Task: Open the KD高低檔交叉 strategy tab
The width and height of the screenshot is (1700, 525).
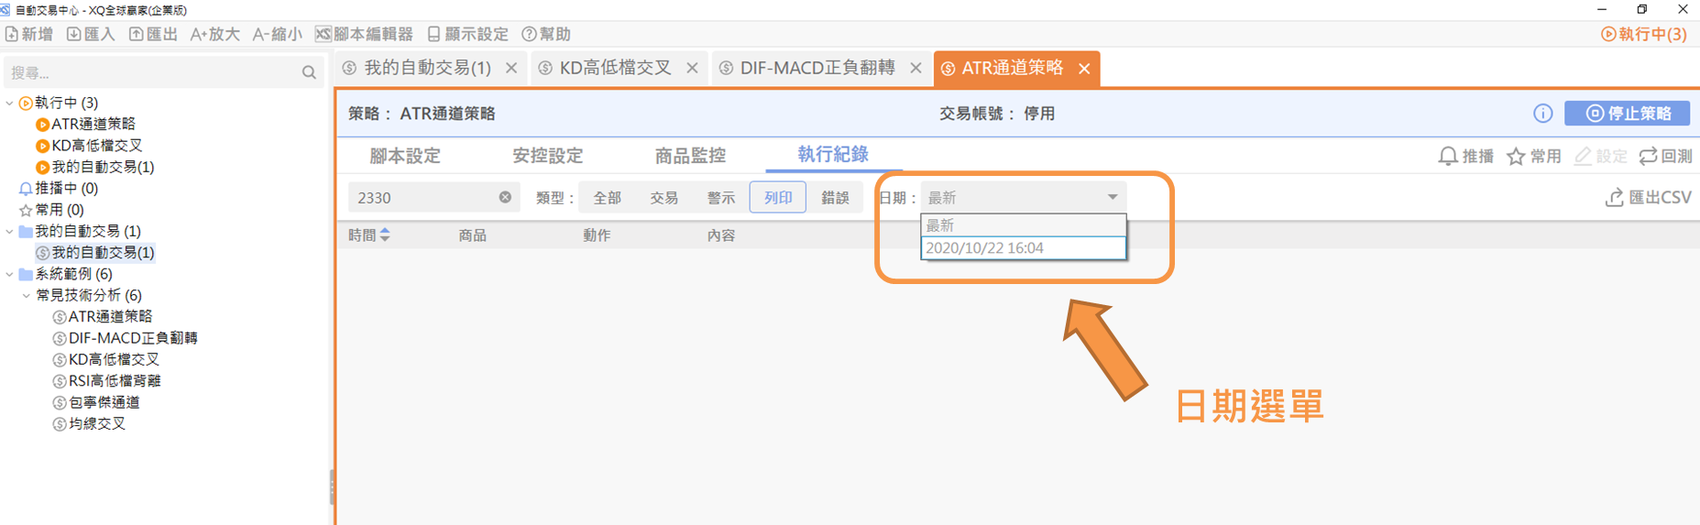Action: tap(614, 68)
